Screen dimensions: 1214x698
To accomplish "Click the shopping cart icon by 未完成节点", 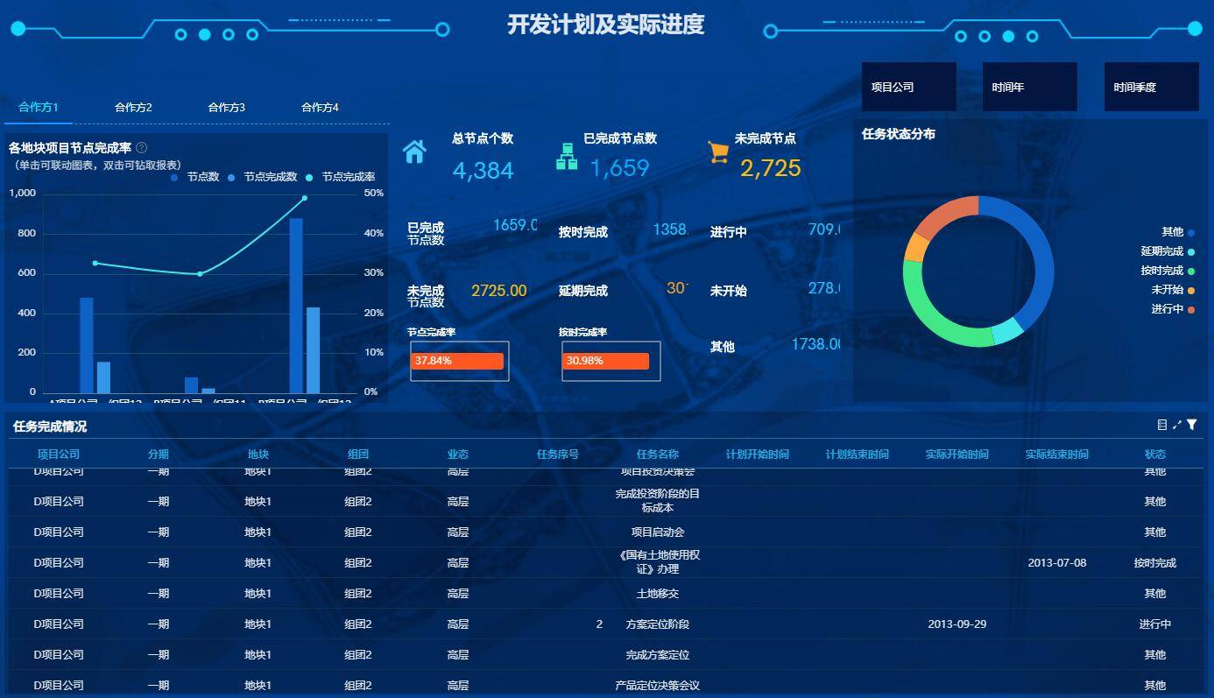I will point(718,152).
